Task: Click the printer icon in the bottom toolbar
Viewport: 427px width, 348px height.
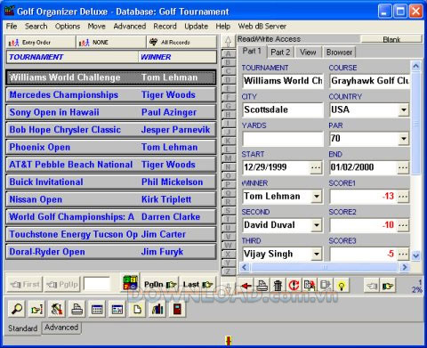Action: [x=77, y=309]
